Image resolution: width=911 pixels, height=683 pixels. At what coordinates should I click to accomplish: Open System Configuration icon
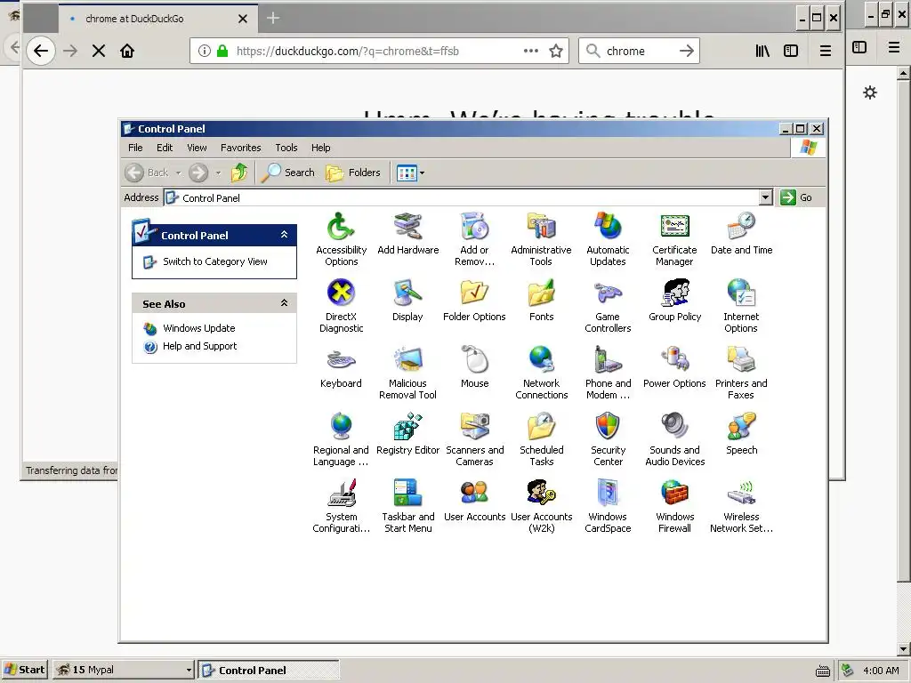[341, 506]
